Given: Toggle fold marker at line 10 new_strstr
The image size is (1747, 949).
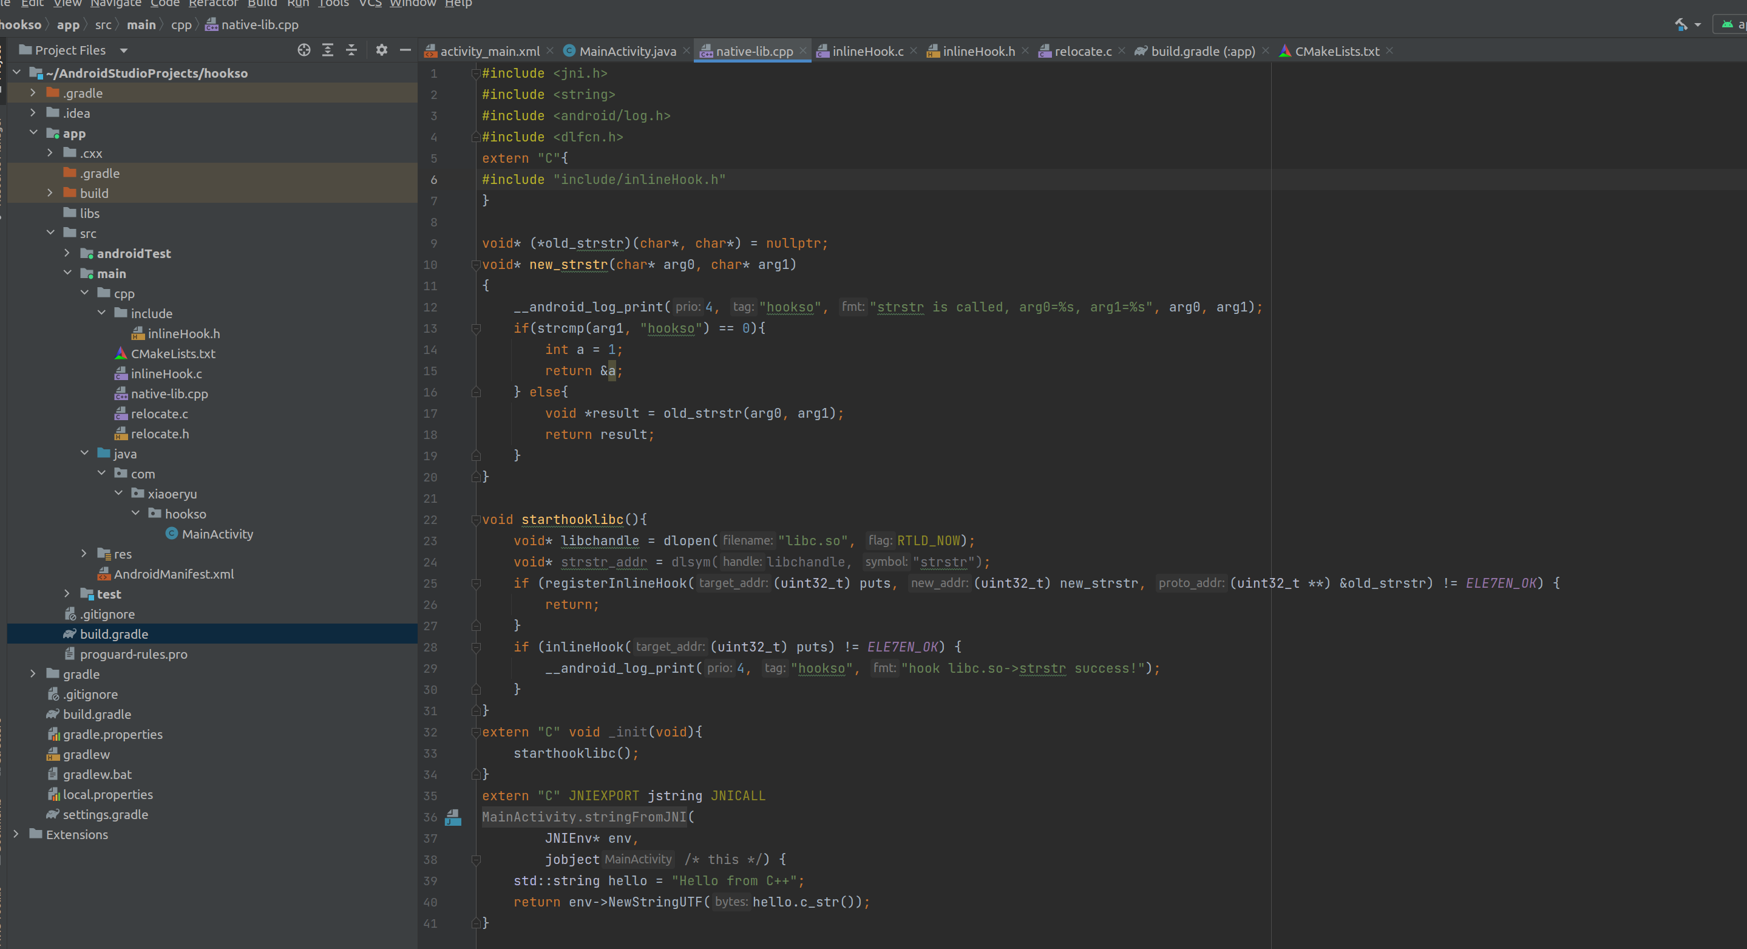Looking at the screenshot, I should point(476,265).
